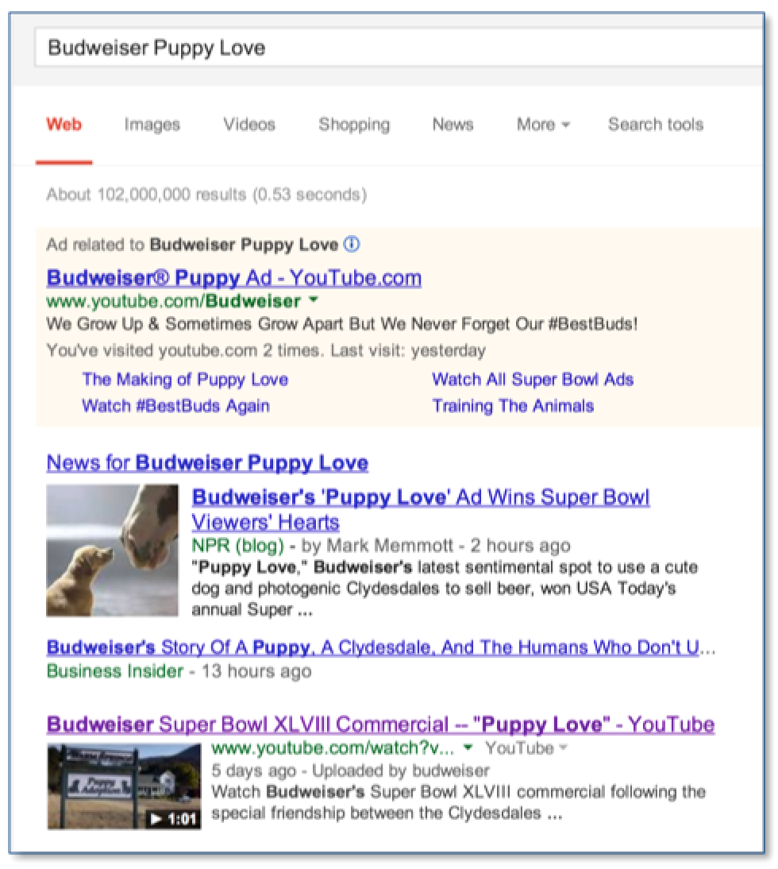Image resolution: width=778 pixels, height=869 pixels.
Task: Switch to the Videos tab
Action: (x=249, y=125)
